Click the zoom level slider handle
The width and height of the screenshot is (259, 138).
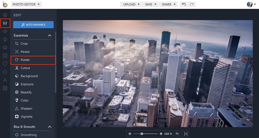point(142,134)
